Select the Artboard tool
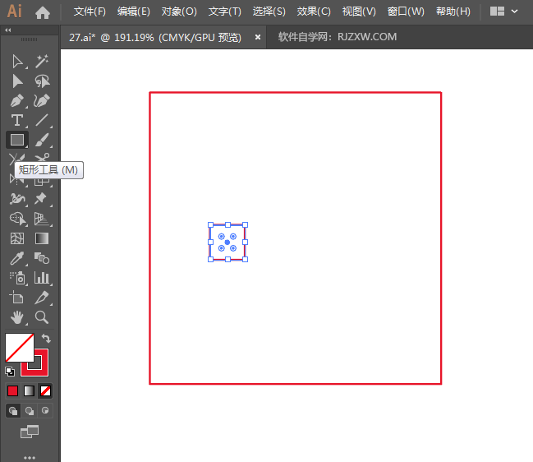 tap(16, 298)
